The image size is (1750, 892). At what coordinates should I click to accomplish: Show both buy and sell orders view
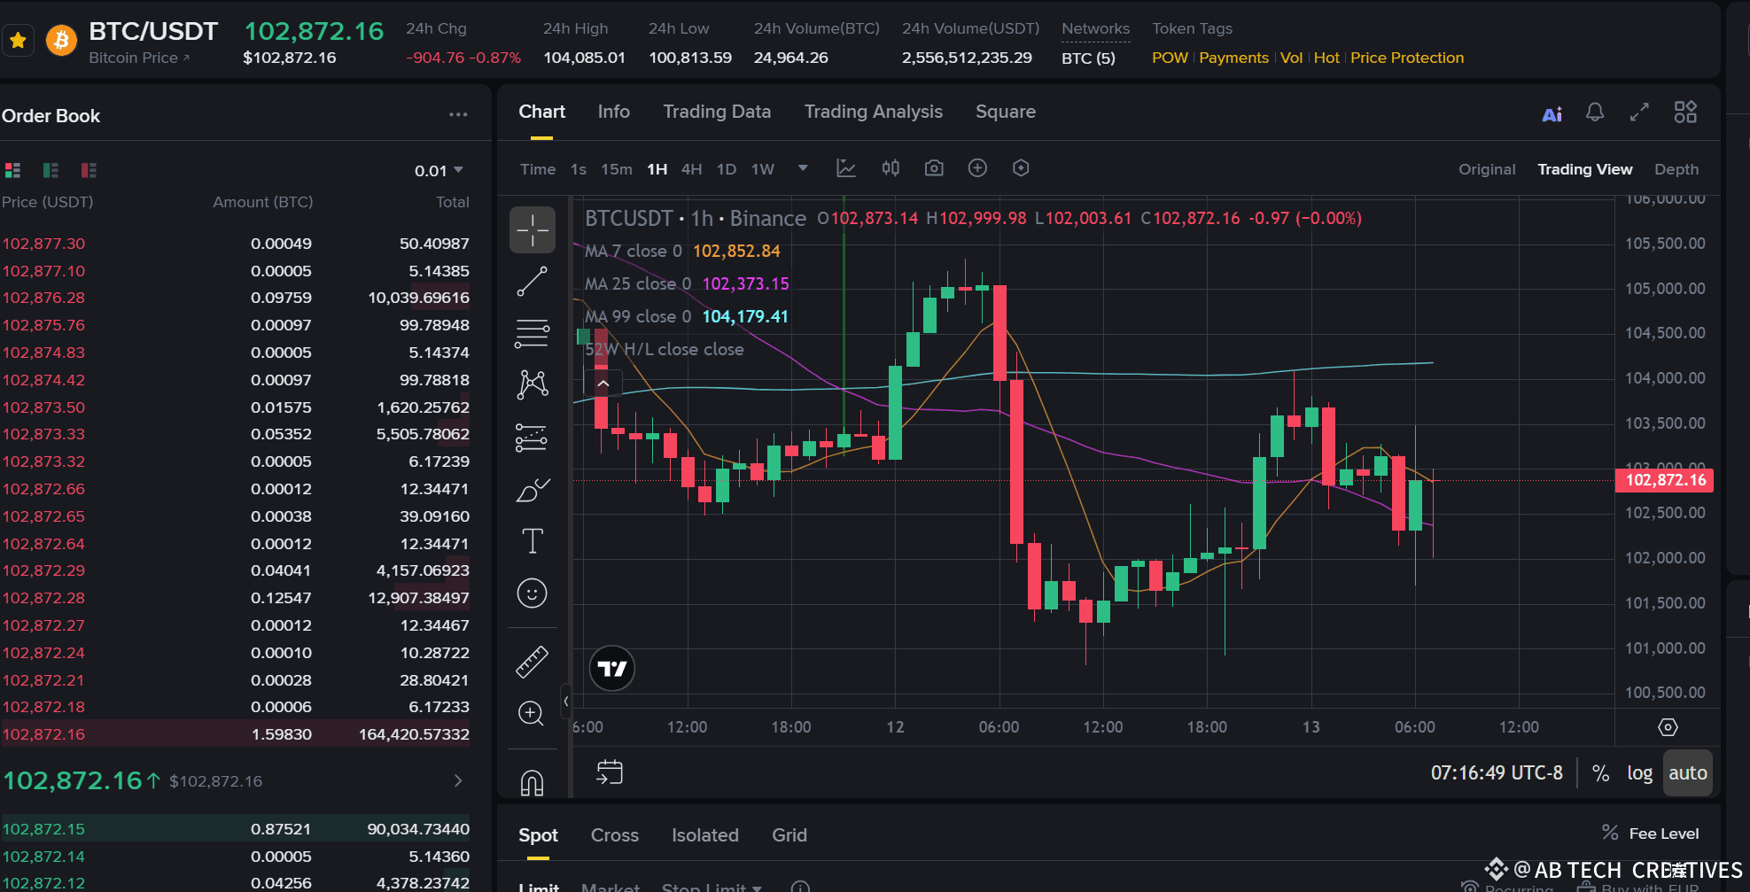[12, 170]
